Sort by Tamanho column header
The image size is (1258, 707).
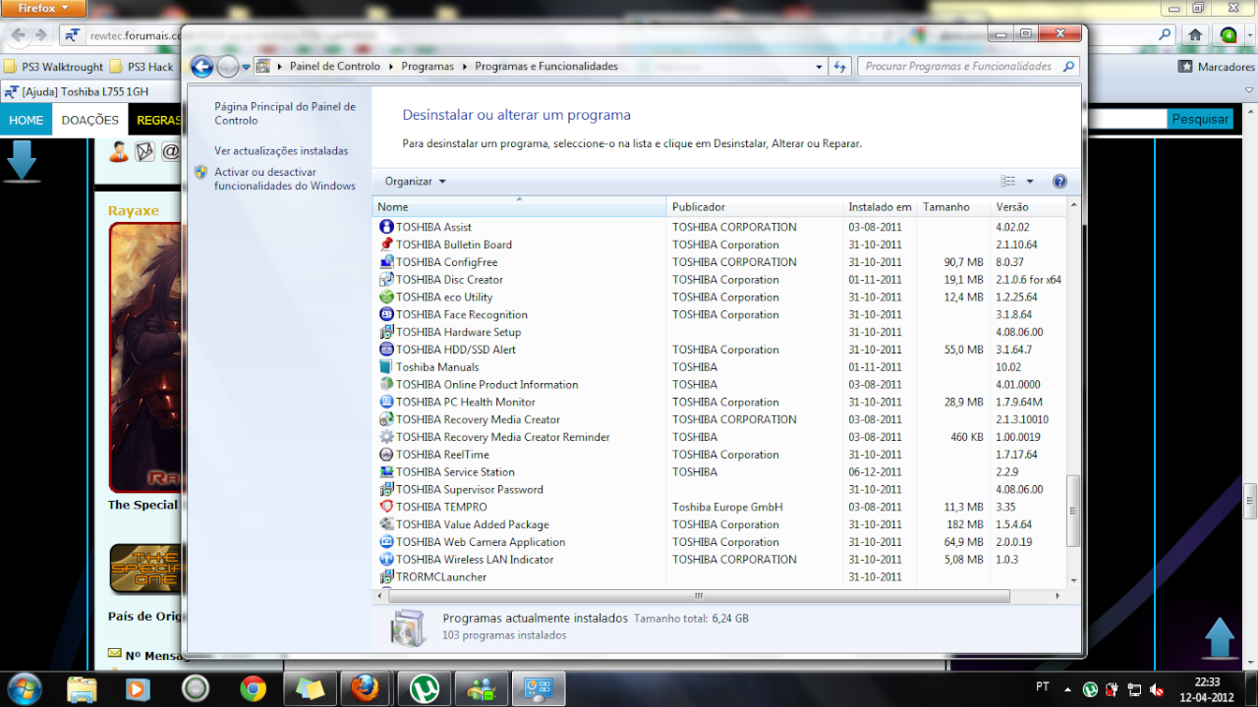pyautogui.click(x=953, y=207)
